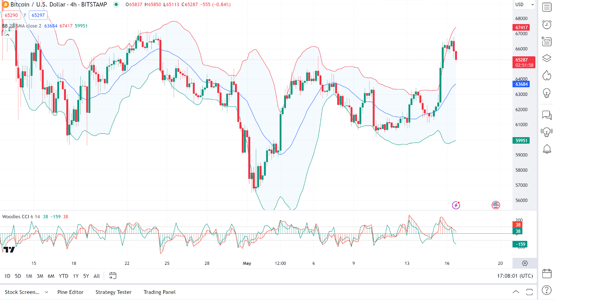
Task: Open the Go to date icon
Action: pyautogui.click(x=113, y=276)
